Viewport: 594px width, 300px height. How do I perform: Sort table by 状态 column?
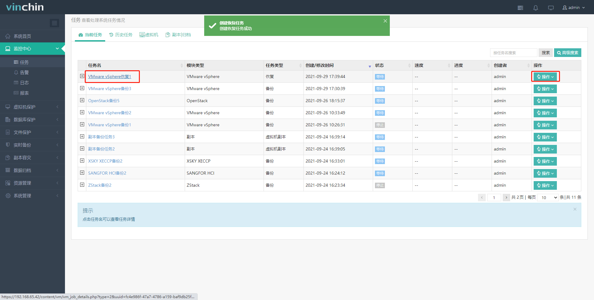393,65
